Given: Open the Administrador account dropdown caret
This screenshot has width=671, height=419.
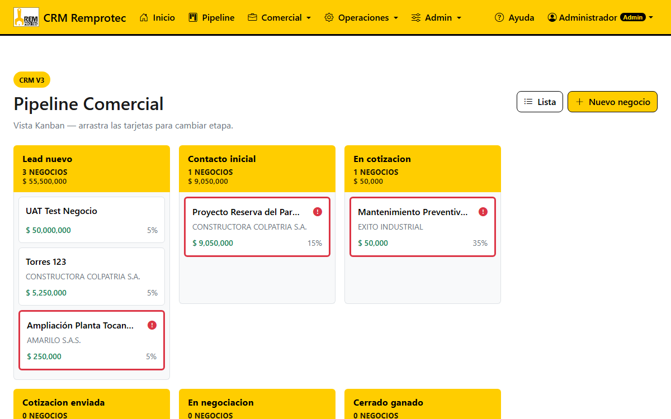Looking at the screenshot, I should 651,18.
